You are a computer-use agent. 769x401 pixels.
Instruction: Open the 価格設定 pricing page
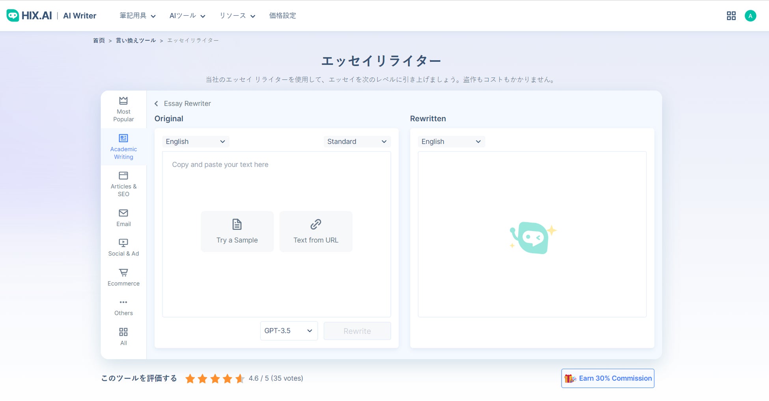(x=282, y=16)
